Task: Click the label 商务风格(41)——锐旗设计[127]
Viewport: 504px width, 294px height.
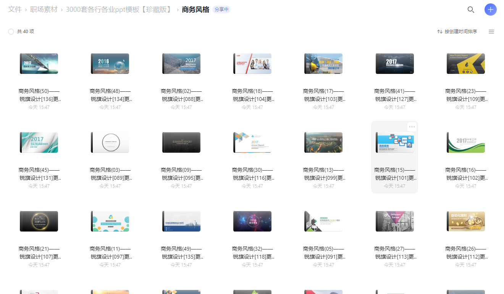Action: 395,95
